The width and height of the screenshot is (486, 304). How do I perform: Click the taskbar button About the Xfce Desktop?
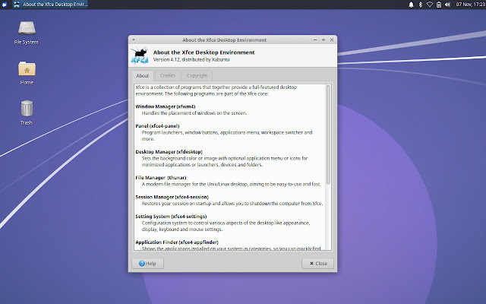[51, 5]
